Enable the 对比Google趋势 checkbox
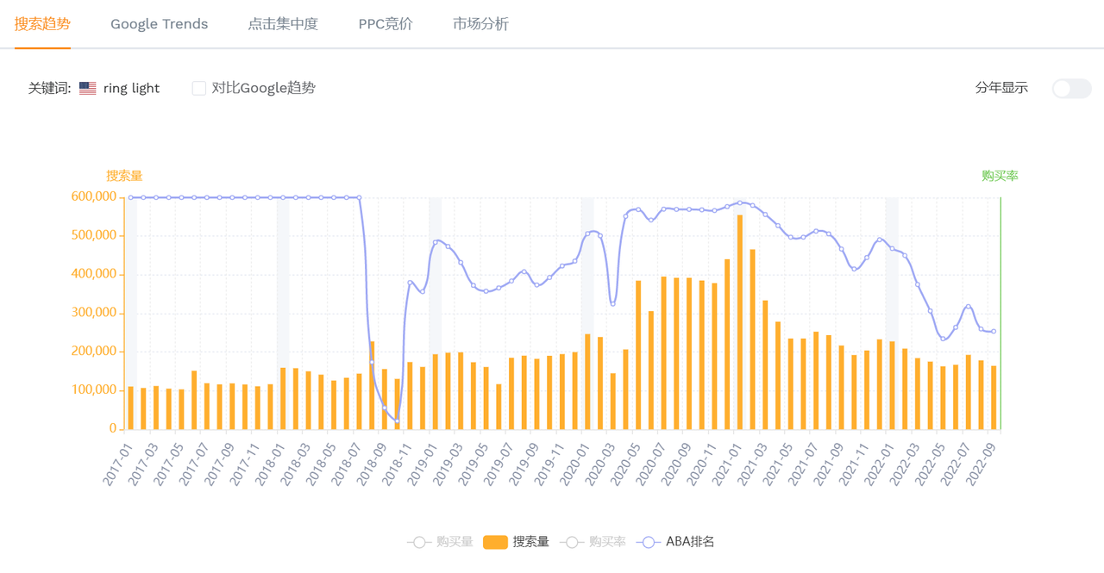Screen dimensions: 1104x573 point(199,88)
